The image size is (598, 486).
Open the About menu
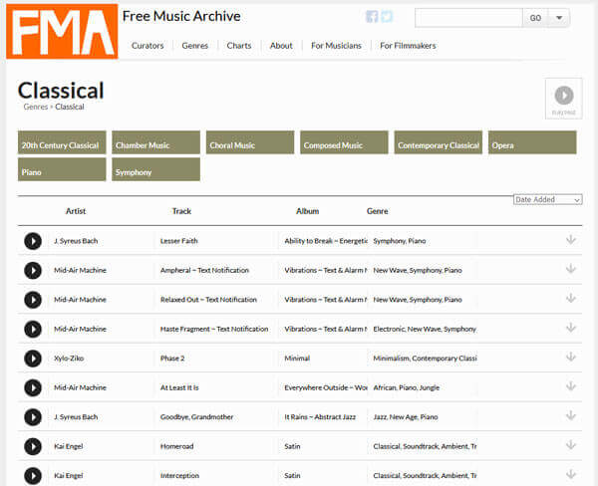tap(281, 46)
